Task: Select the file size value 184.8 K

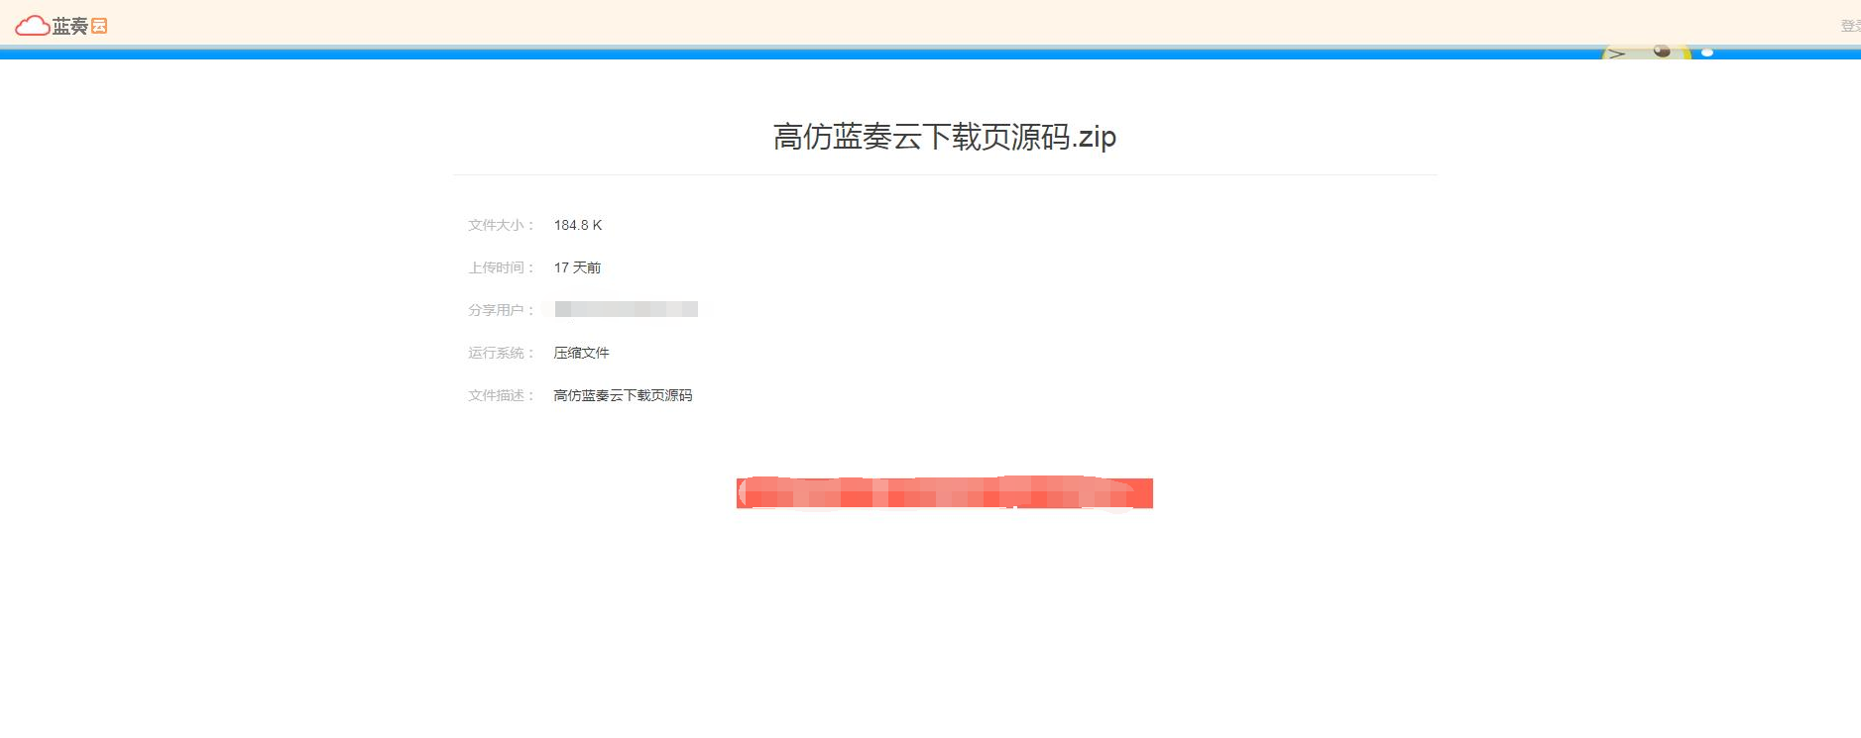Action: [x=578, y=225]
